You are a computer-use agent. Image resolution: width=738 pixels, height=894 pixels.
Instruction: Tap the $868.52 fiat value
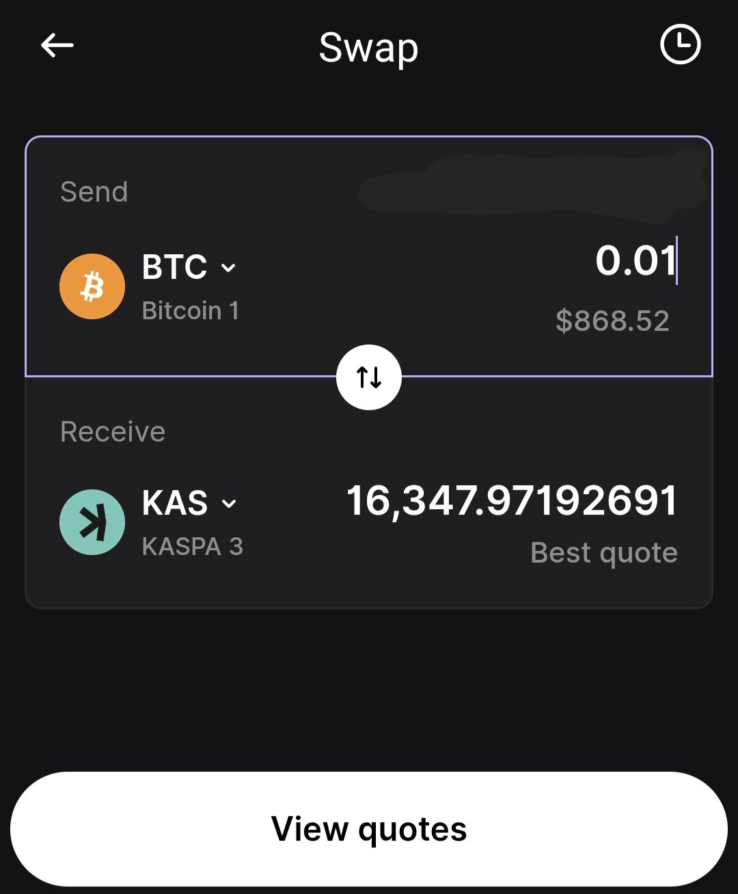point(612,321)
